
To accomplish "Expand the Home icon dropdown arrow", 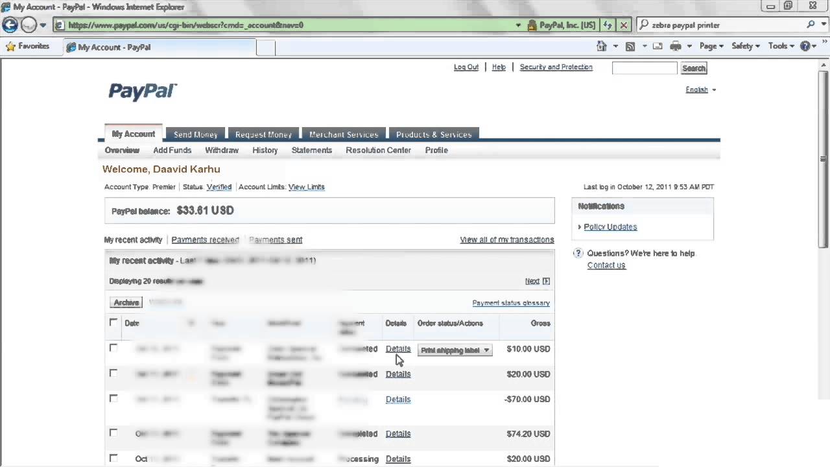I will click(615, 46).
